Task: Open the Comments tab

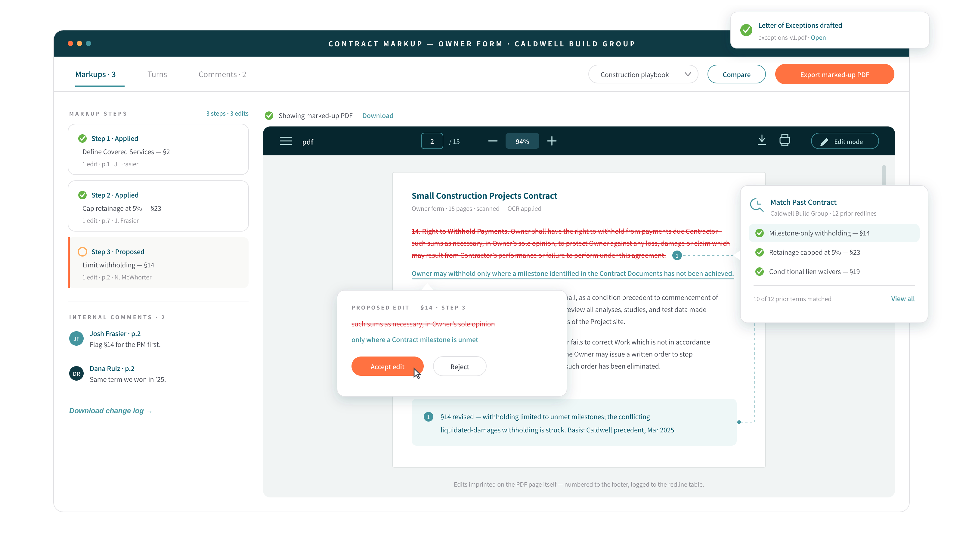Action: (x=222, y=74)
